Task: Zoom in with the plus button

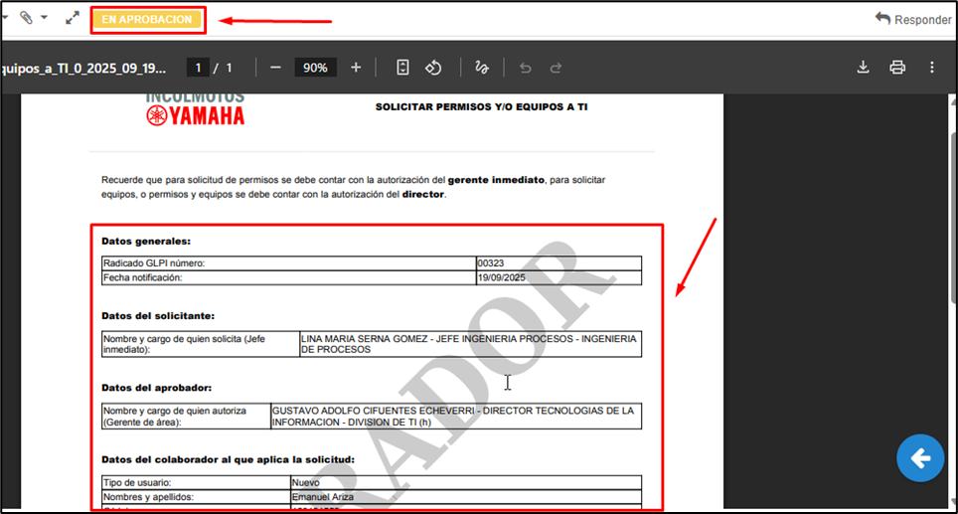Action: (356, 68)
